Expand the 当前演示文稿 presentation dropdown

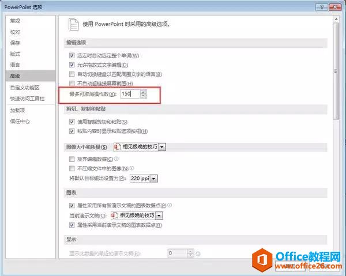[159, 215]
